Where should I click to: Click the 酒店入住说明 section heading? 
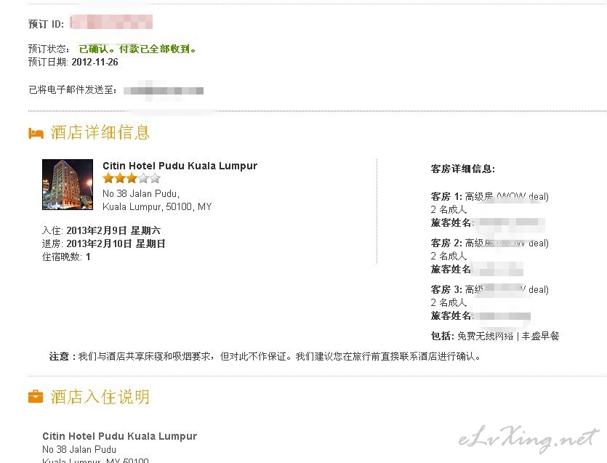point(100,397)
